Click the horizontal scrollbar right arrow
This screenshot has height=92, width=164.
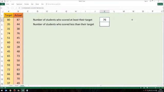coord(162,86)
